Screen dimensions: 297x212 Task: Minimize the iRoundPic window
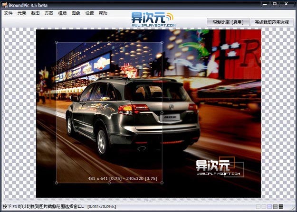(x=265, y=4)
